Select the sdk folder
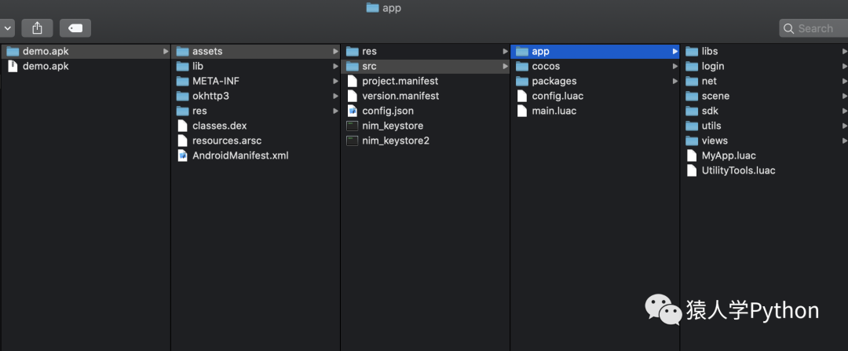 (764, 111)
